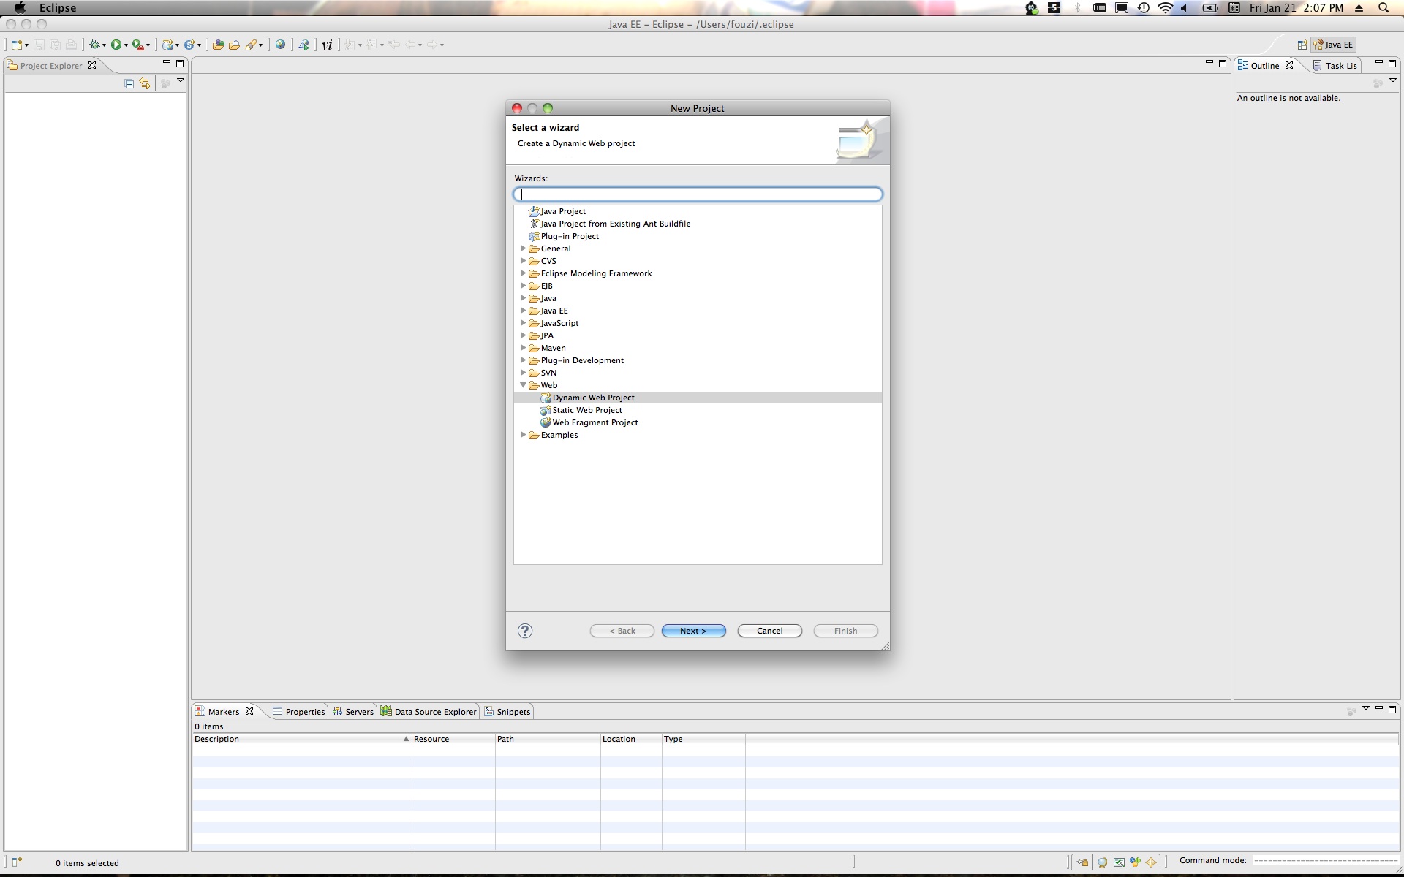Expand the General folder
This screenshot has width=1404, height=877.
[523, 248]
